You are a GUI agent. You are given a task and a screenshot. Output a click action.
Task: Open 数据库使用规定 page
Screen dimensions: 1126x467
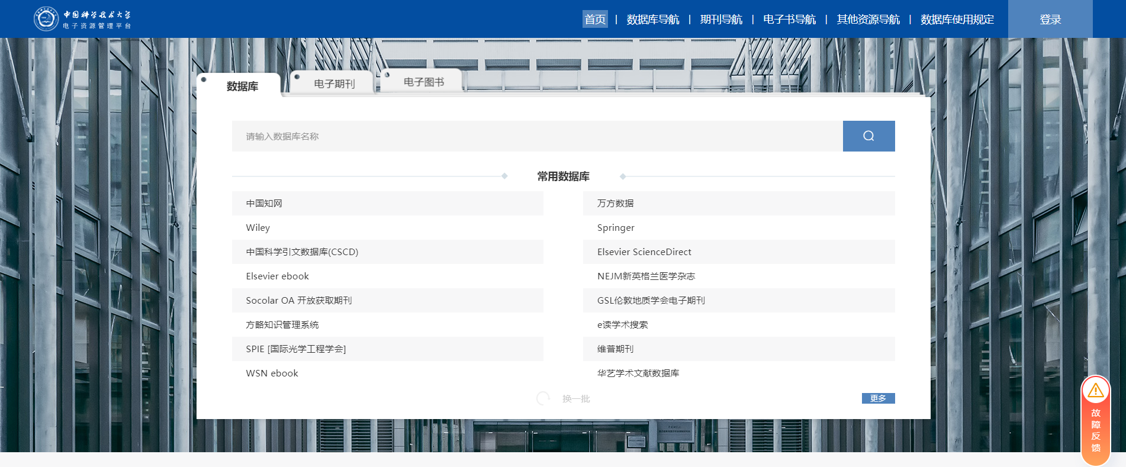point(957,20)
